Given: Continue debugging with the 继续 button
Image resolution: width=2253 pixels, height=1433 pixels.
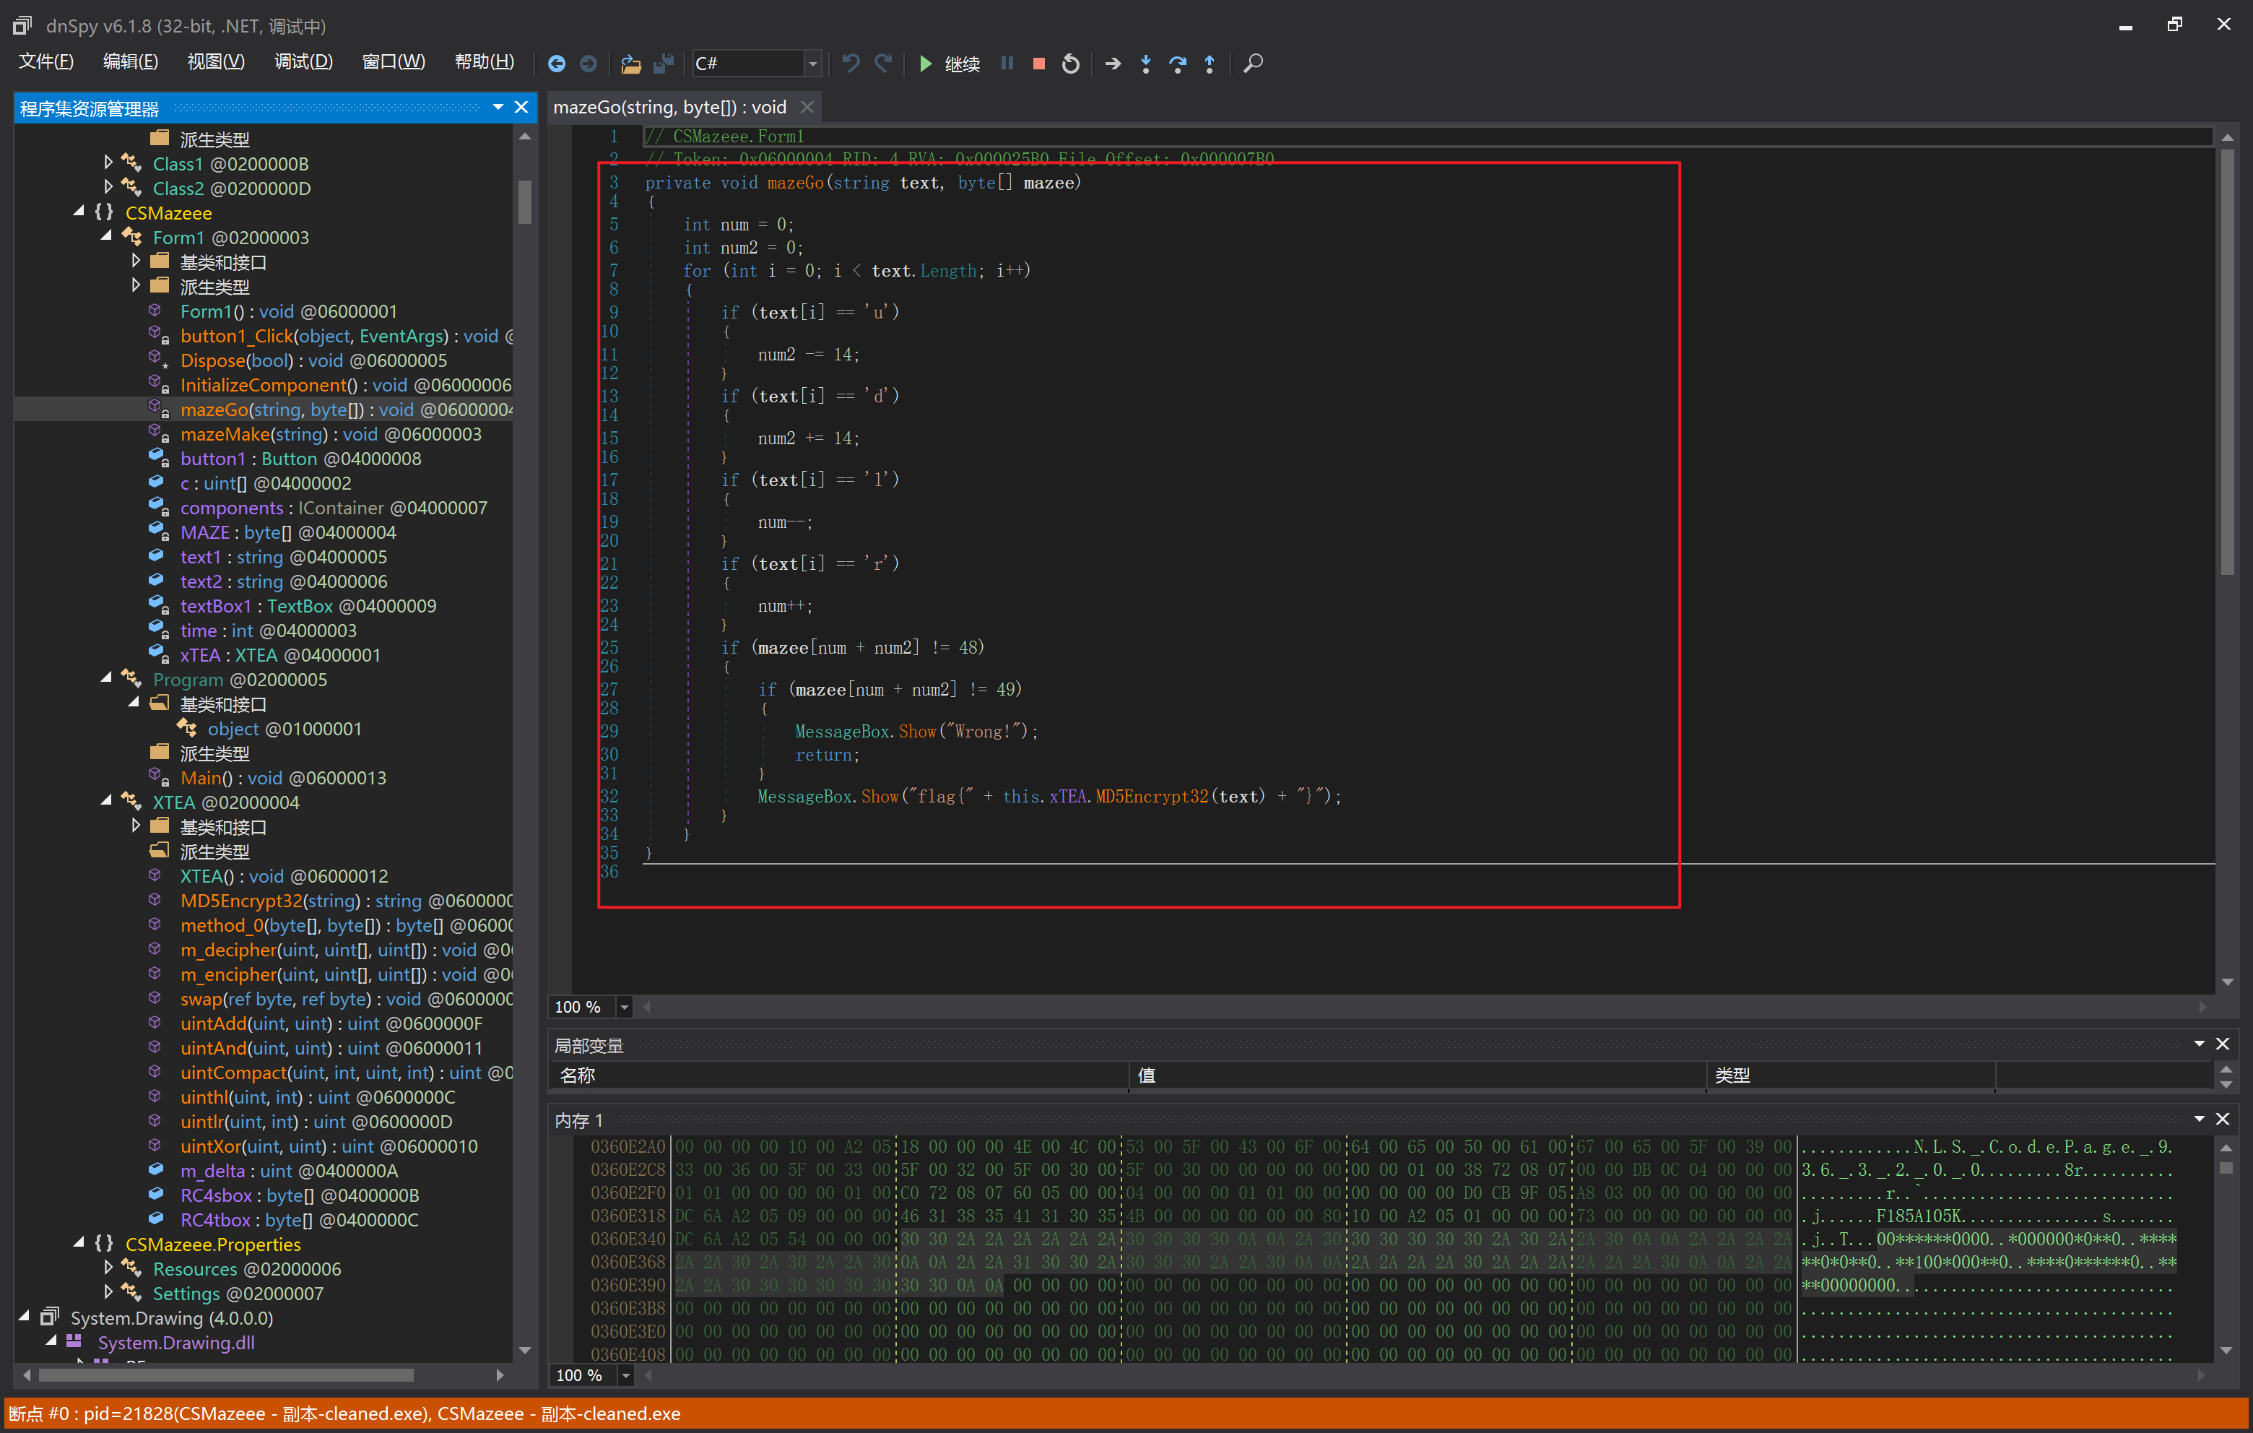Looking at the screenshot, I should click(x=950, y=64).
